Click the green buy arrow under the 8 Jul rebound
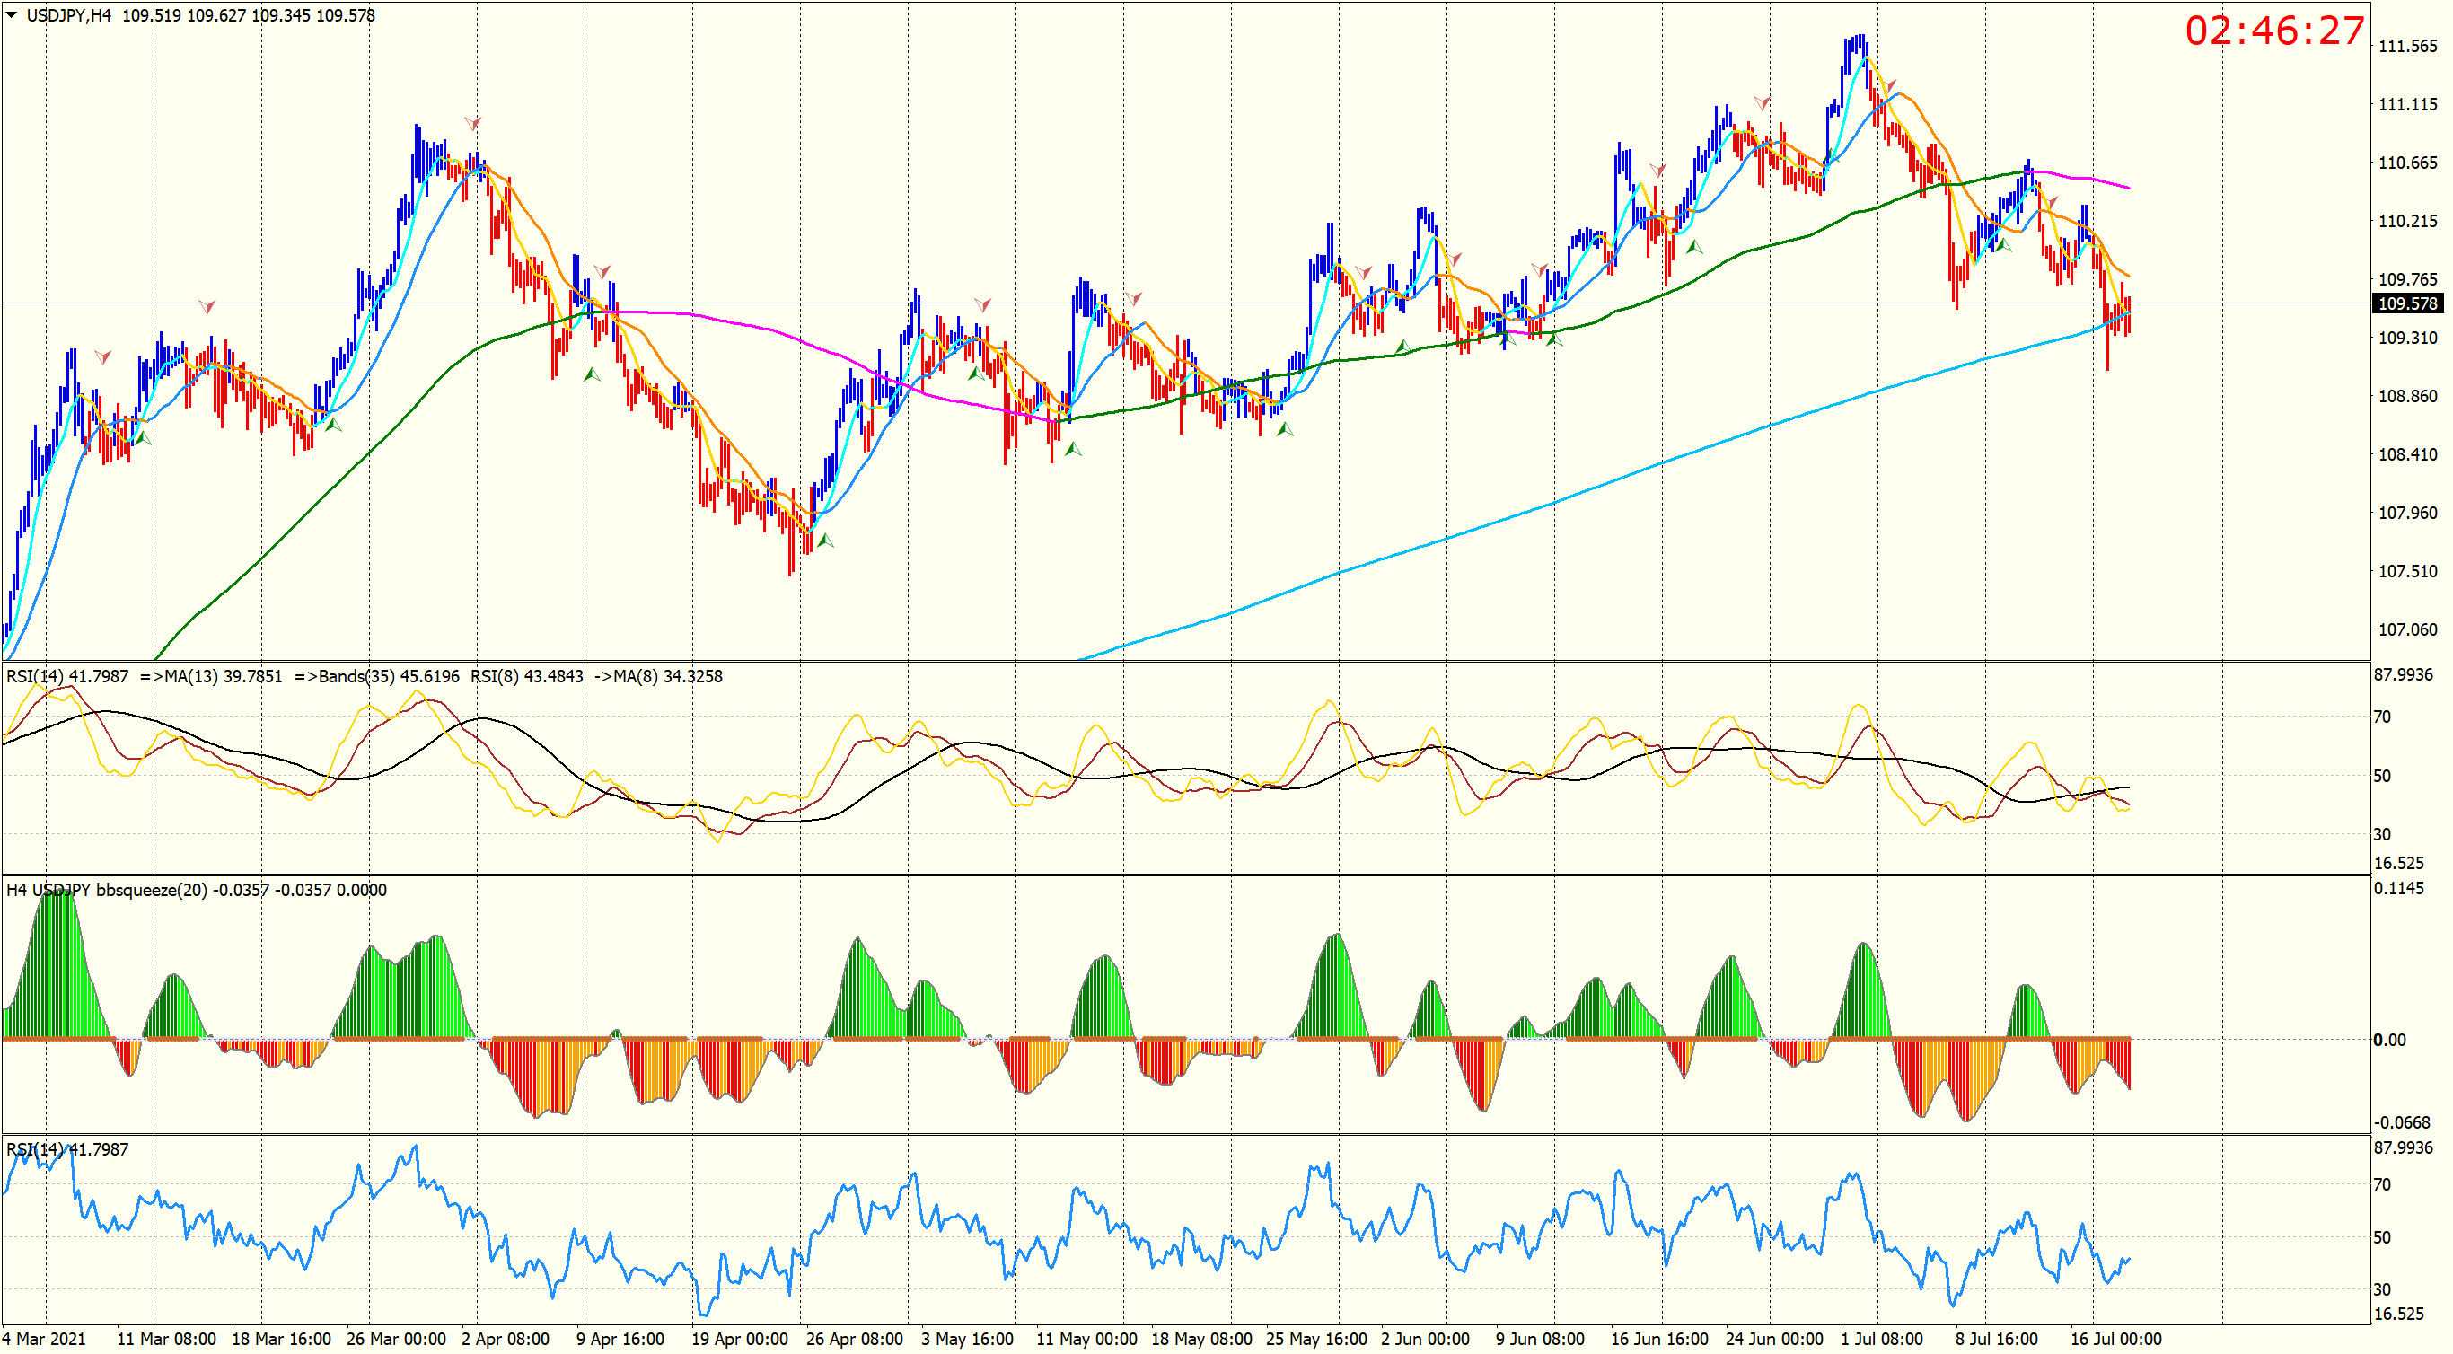This screenshot has height=1354, width=2453. (x=2002, y=245)
